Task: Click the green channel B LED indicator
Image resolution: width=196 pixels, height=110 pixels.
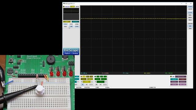Action: (x=95, y=77)
